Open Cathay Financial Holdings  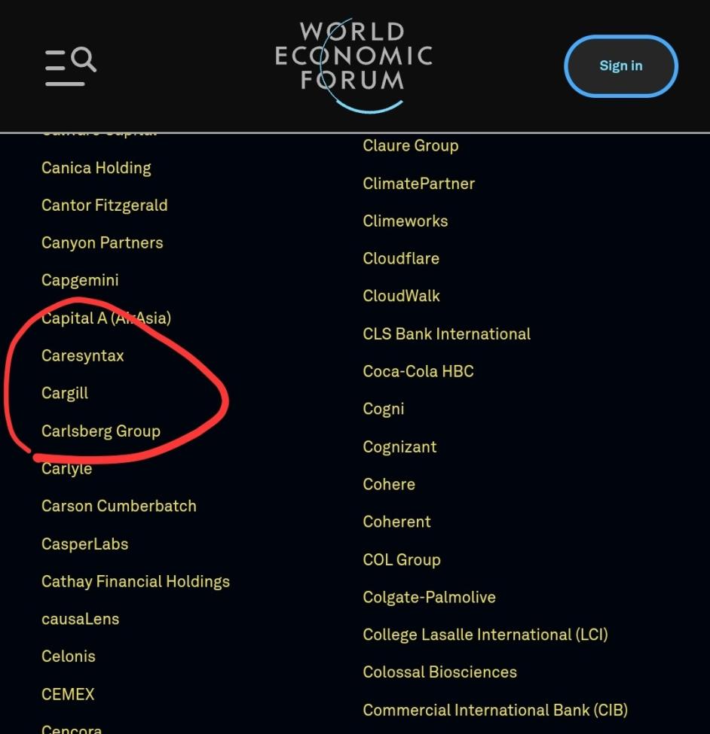pyautogui.click(x=136, y=582)
